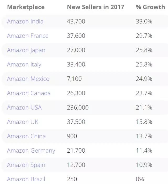Click the Amazon USA link
The image size is (168, 184).
[x=24, y=108]
